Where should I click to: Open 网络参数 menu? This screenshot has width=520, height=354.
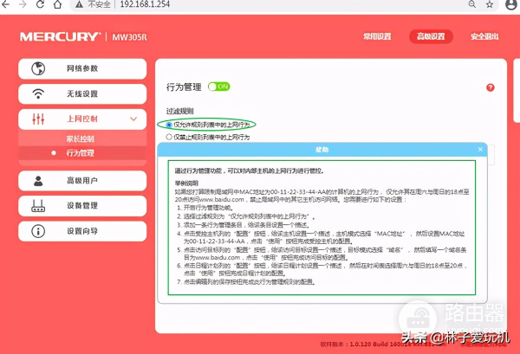82,68
